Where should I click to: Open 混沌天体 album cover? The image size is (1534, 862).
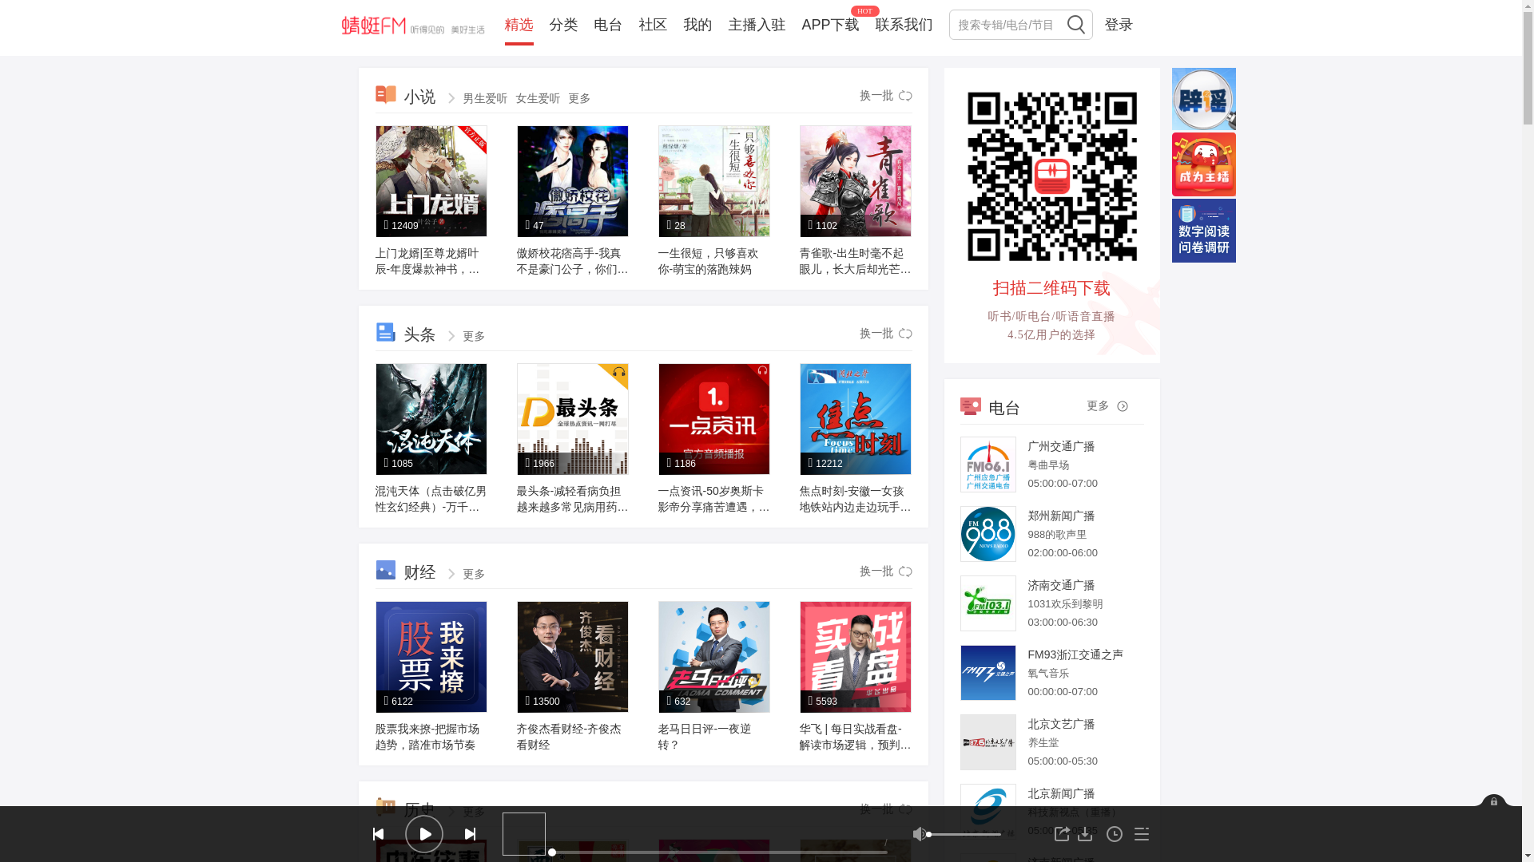pos(431,419)
